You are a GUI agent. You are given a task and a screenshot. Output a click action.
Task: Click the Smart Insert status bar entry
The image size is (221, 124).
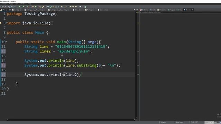180,122
